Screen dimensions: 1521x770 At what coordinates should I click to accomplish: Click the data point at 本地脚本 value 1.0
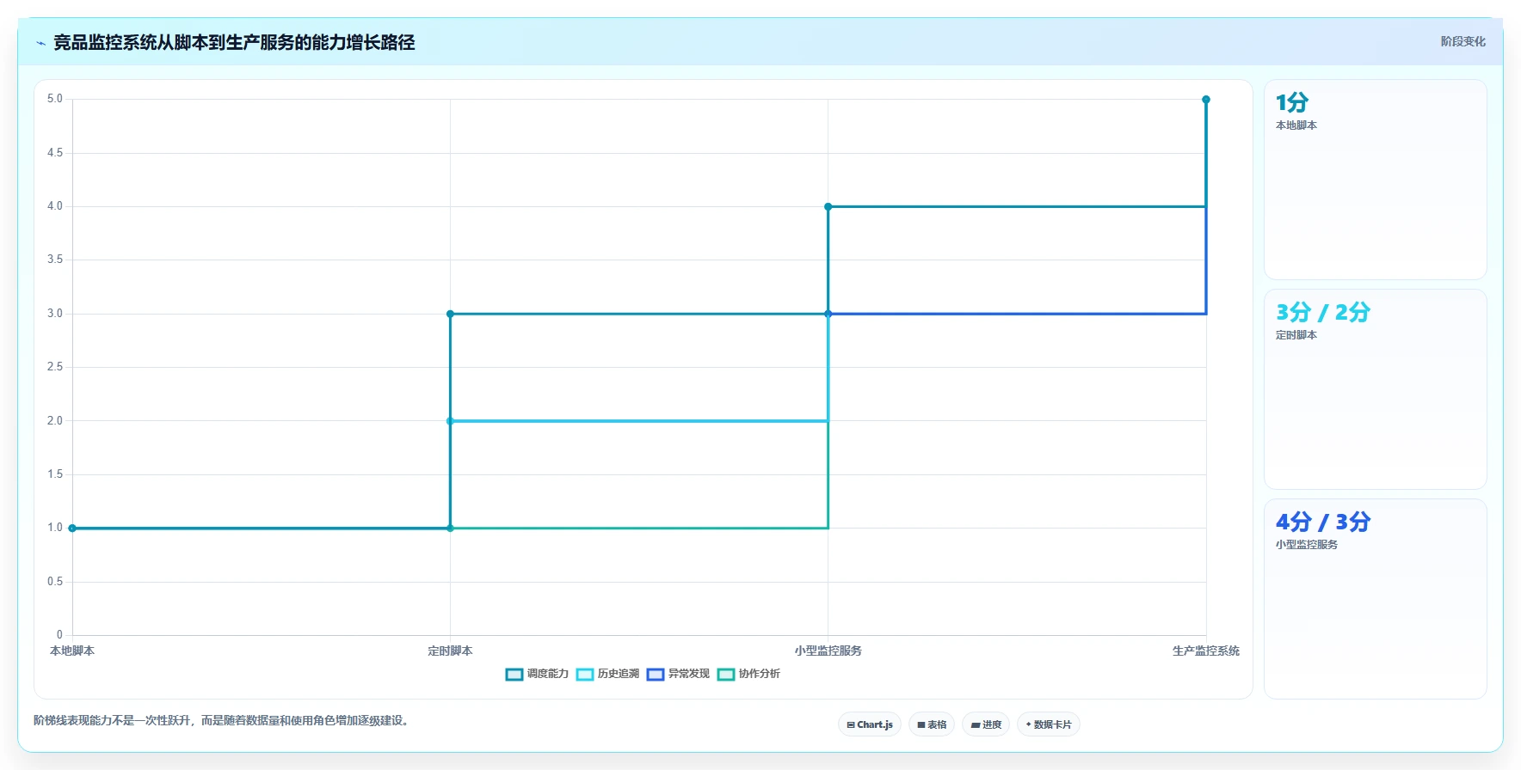72,528
